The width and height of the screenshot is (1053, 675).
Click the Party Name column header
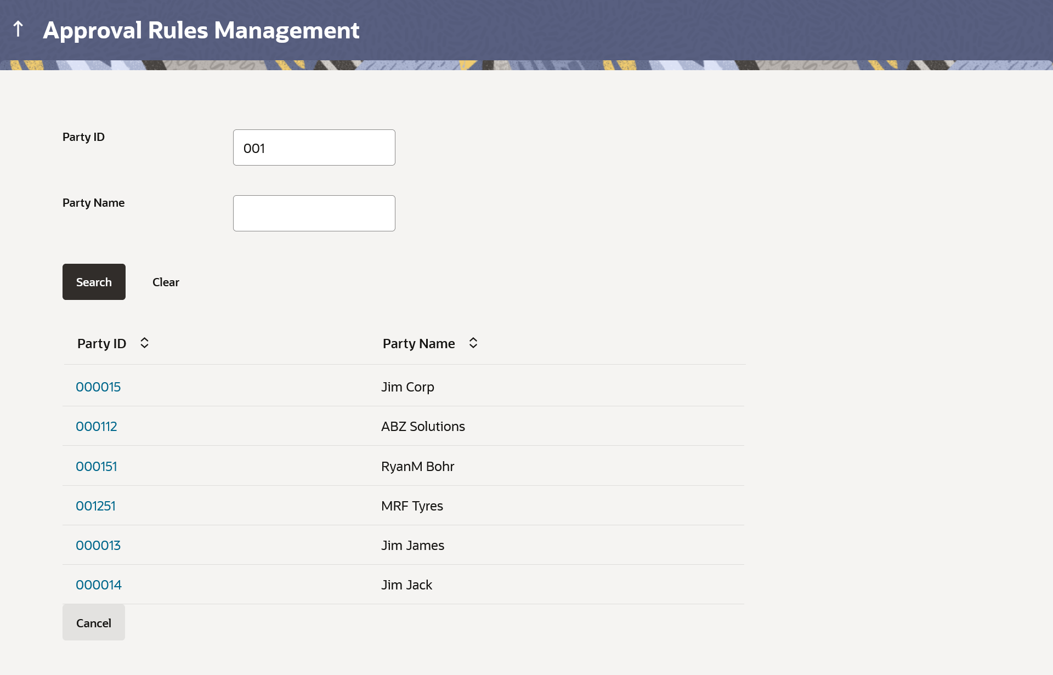419,344
